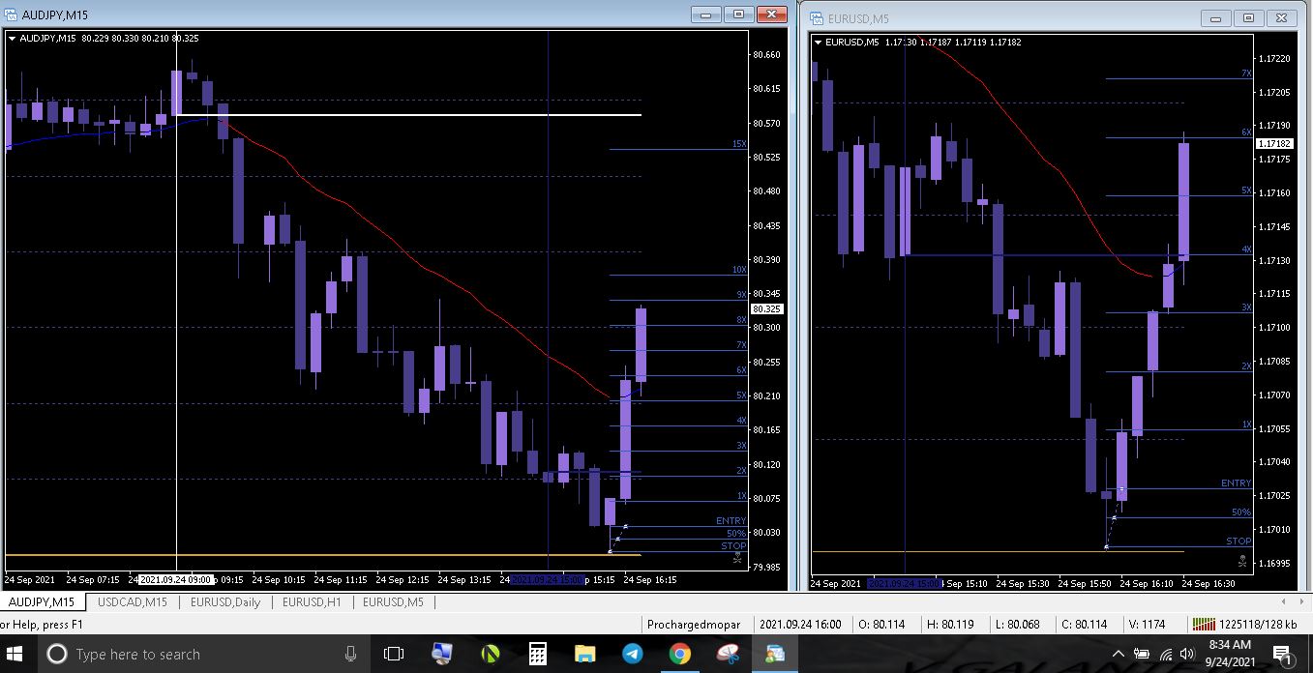Show hidden system tray icons

[x=1119, y=655]
